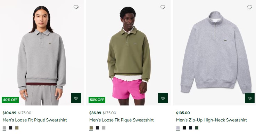The image size is (256, 134).
Task: Favorite the olive Piqué Sweatshirt with heart icon
Action: pos(163,7)
